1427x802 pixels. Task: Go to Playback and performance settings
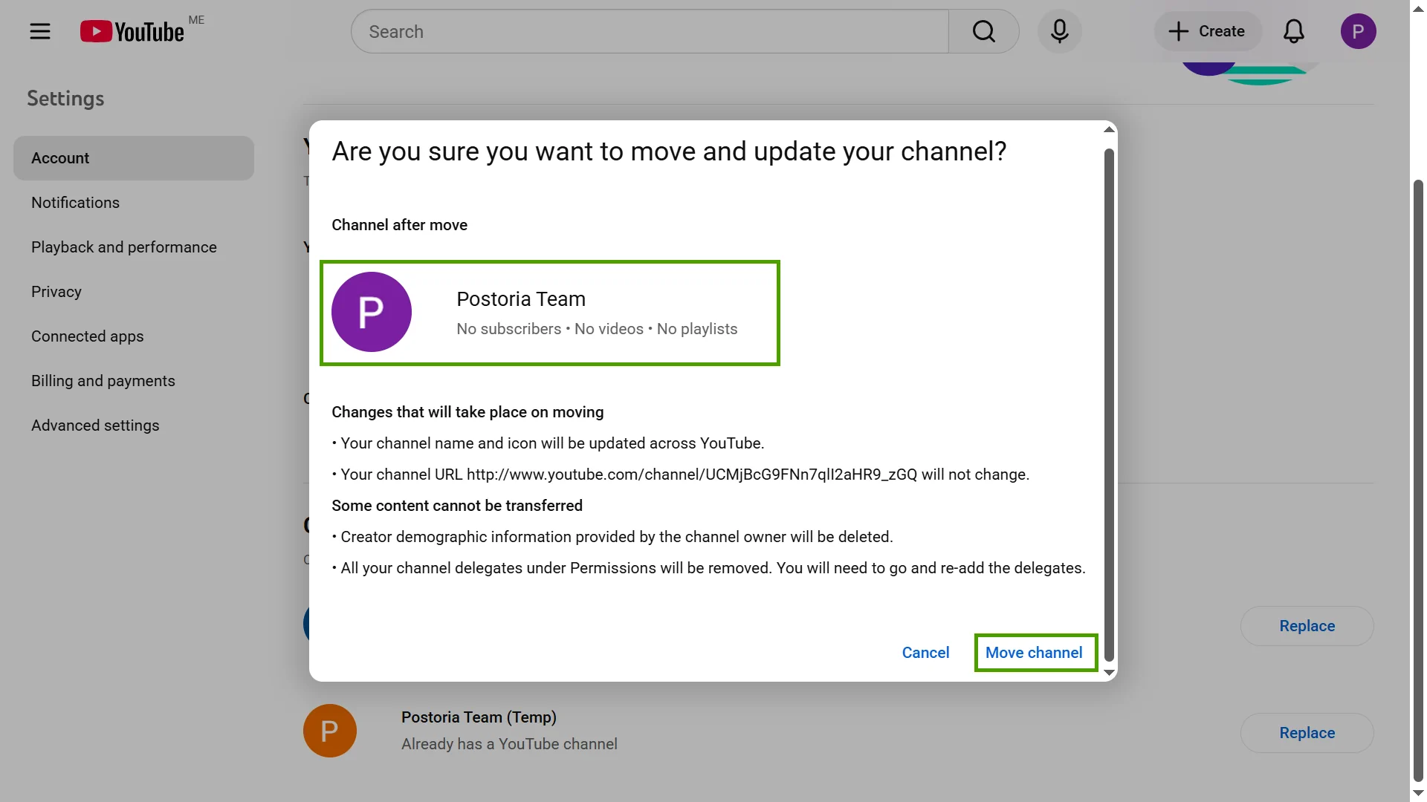[123, 247]
